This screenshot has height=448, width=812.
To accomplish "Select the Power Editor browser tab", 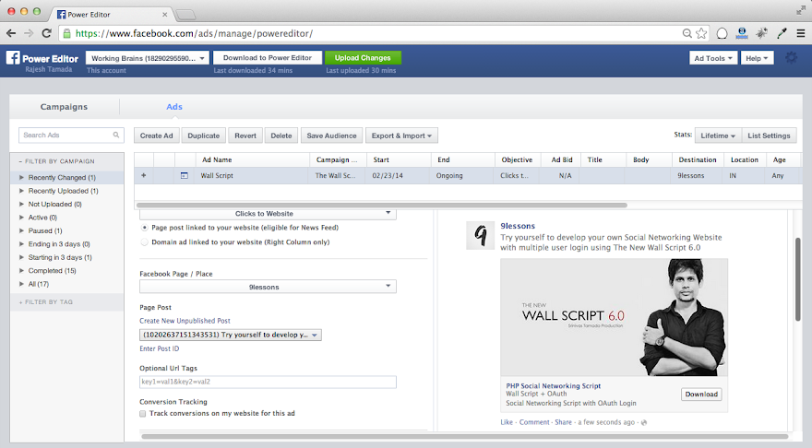I will [112, 15].
